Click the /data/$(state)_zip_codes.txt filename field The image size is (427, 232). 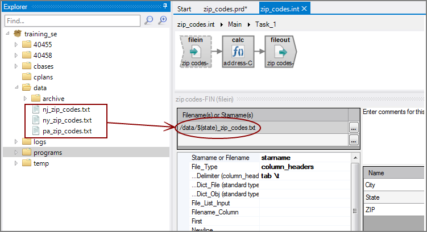tap(263, 128)
